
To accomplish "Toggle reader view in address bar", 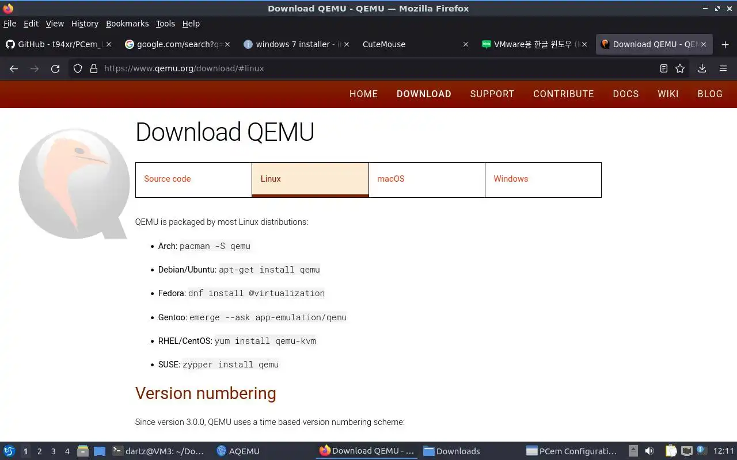I will (664, 68).
